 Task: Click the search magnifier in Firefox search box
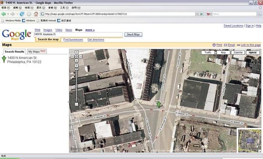coord(259,14)
